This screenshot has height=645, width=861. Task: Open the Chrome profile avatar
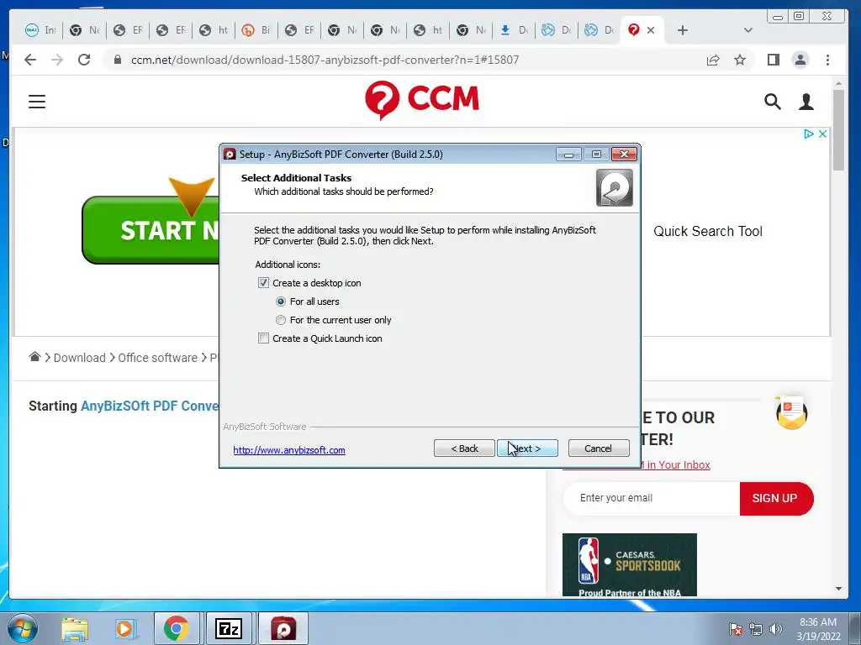tap(800, 60)
